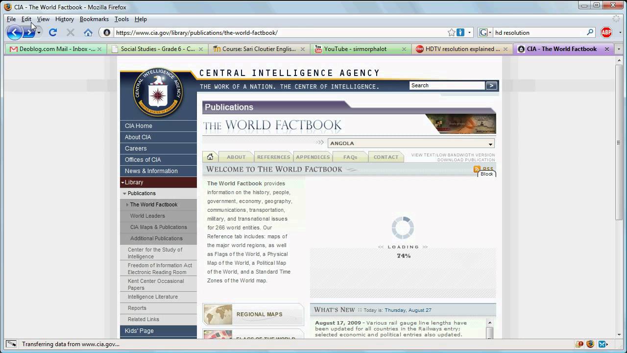Open the View menu

coord(43,19)
